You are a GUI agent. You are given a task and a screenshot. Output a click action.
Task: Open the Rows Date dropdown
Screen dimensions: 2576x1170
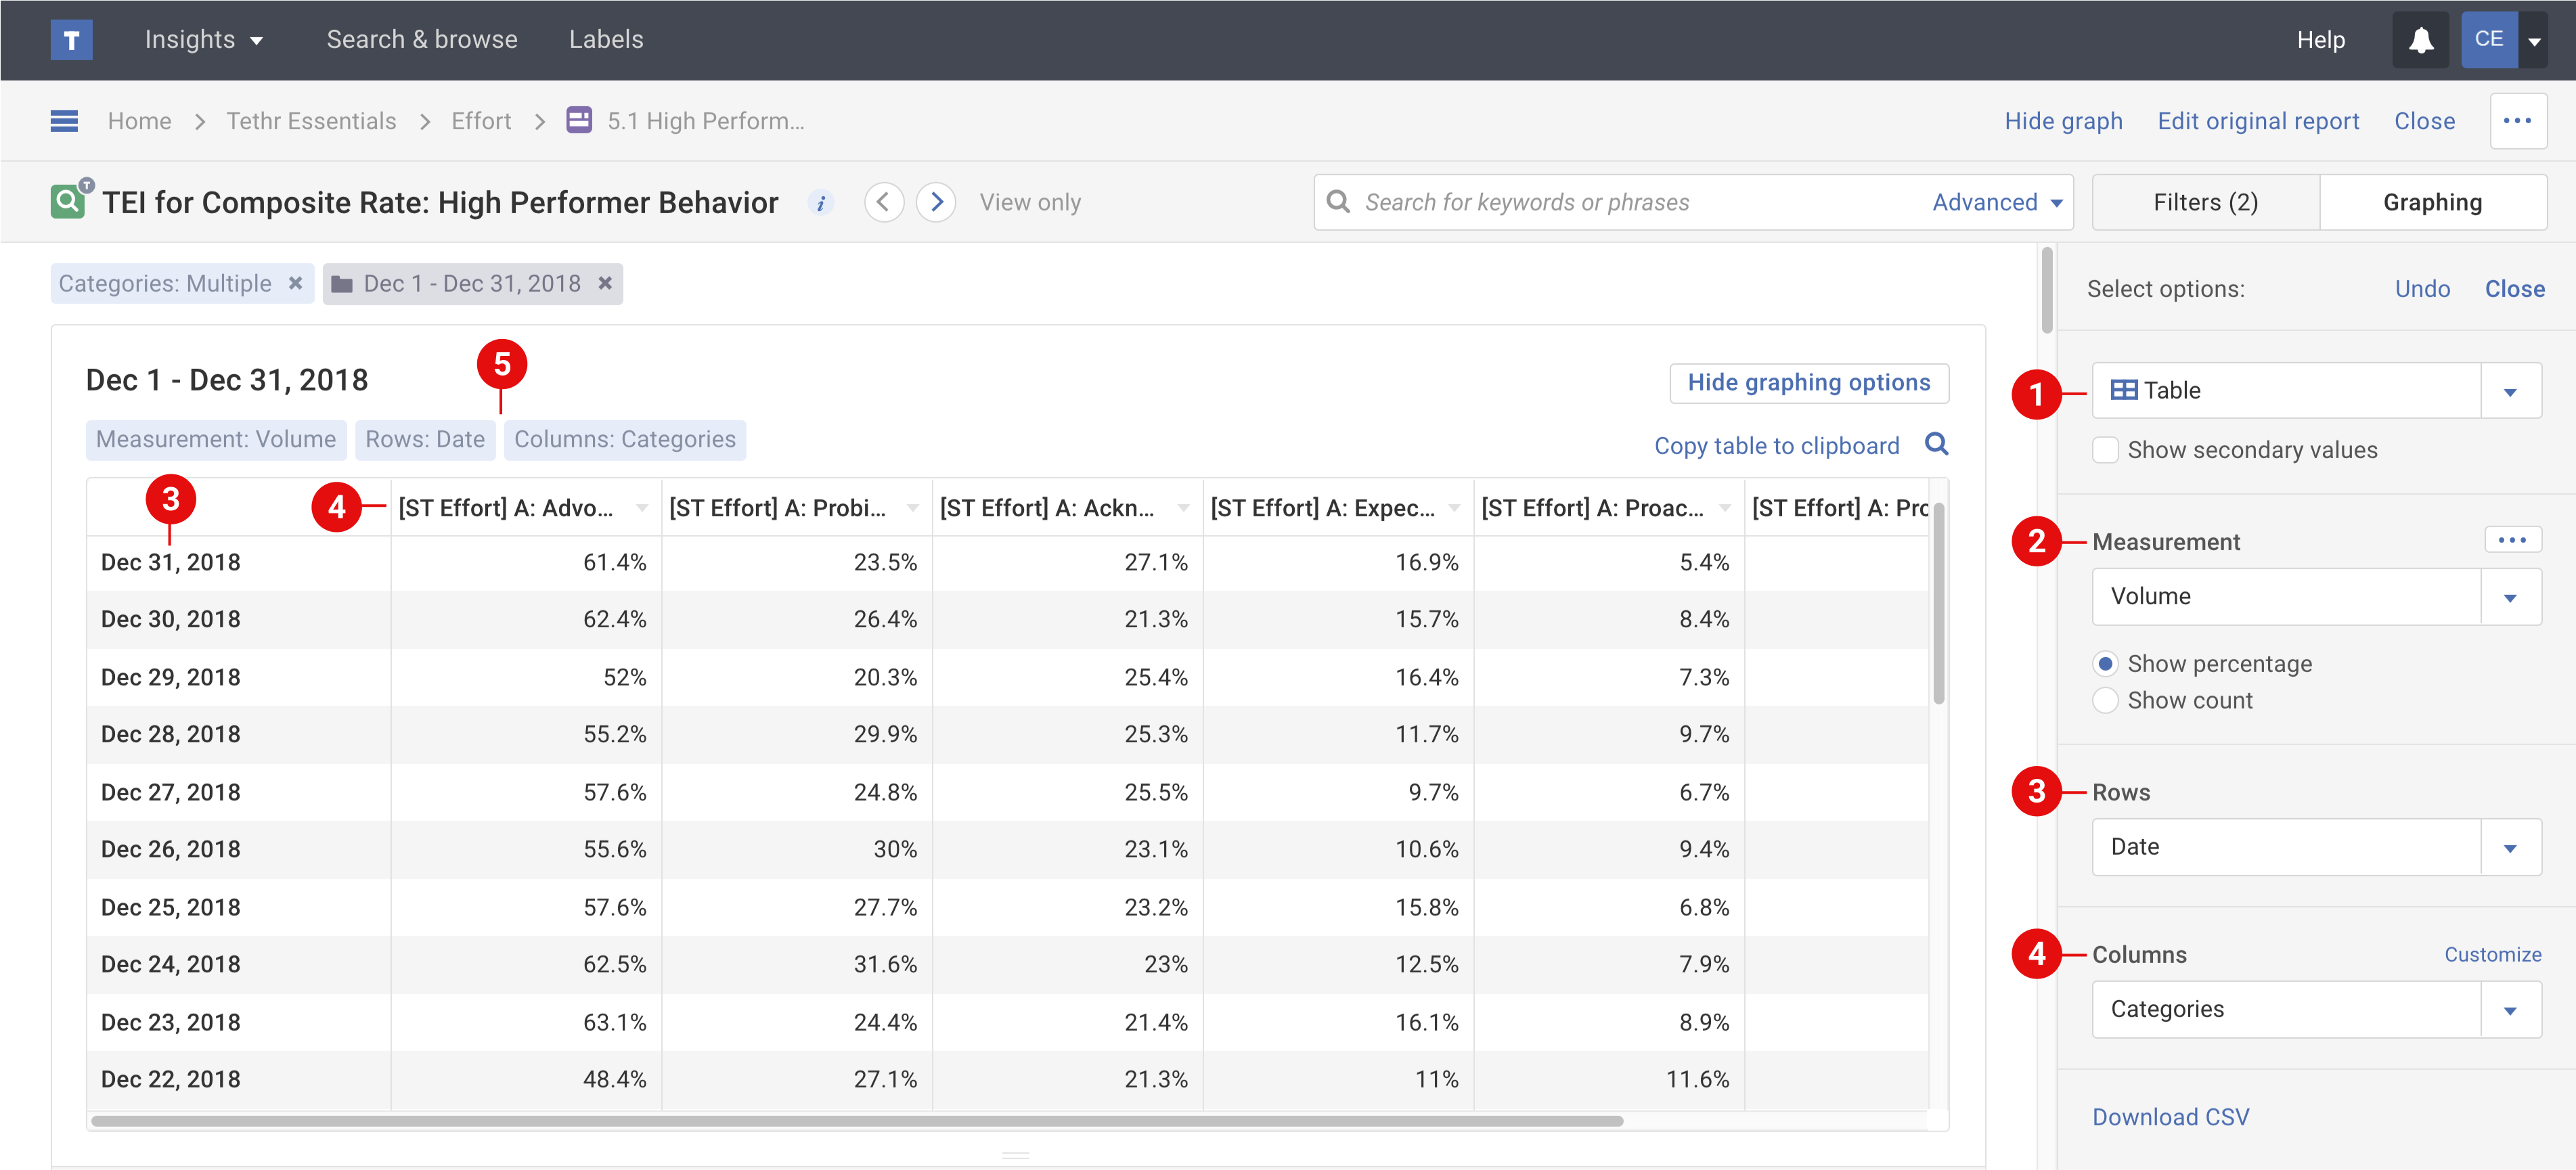pos(2509,848)
